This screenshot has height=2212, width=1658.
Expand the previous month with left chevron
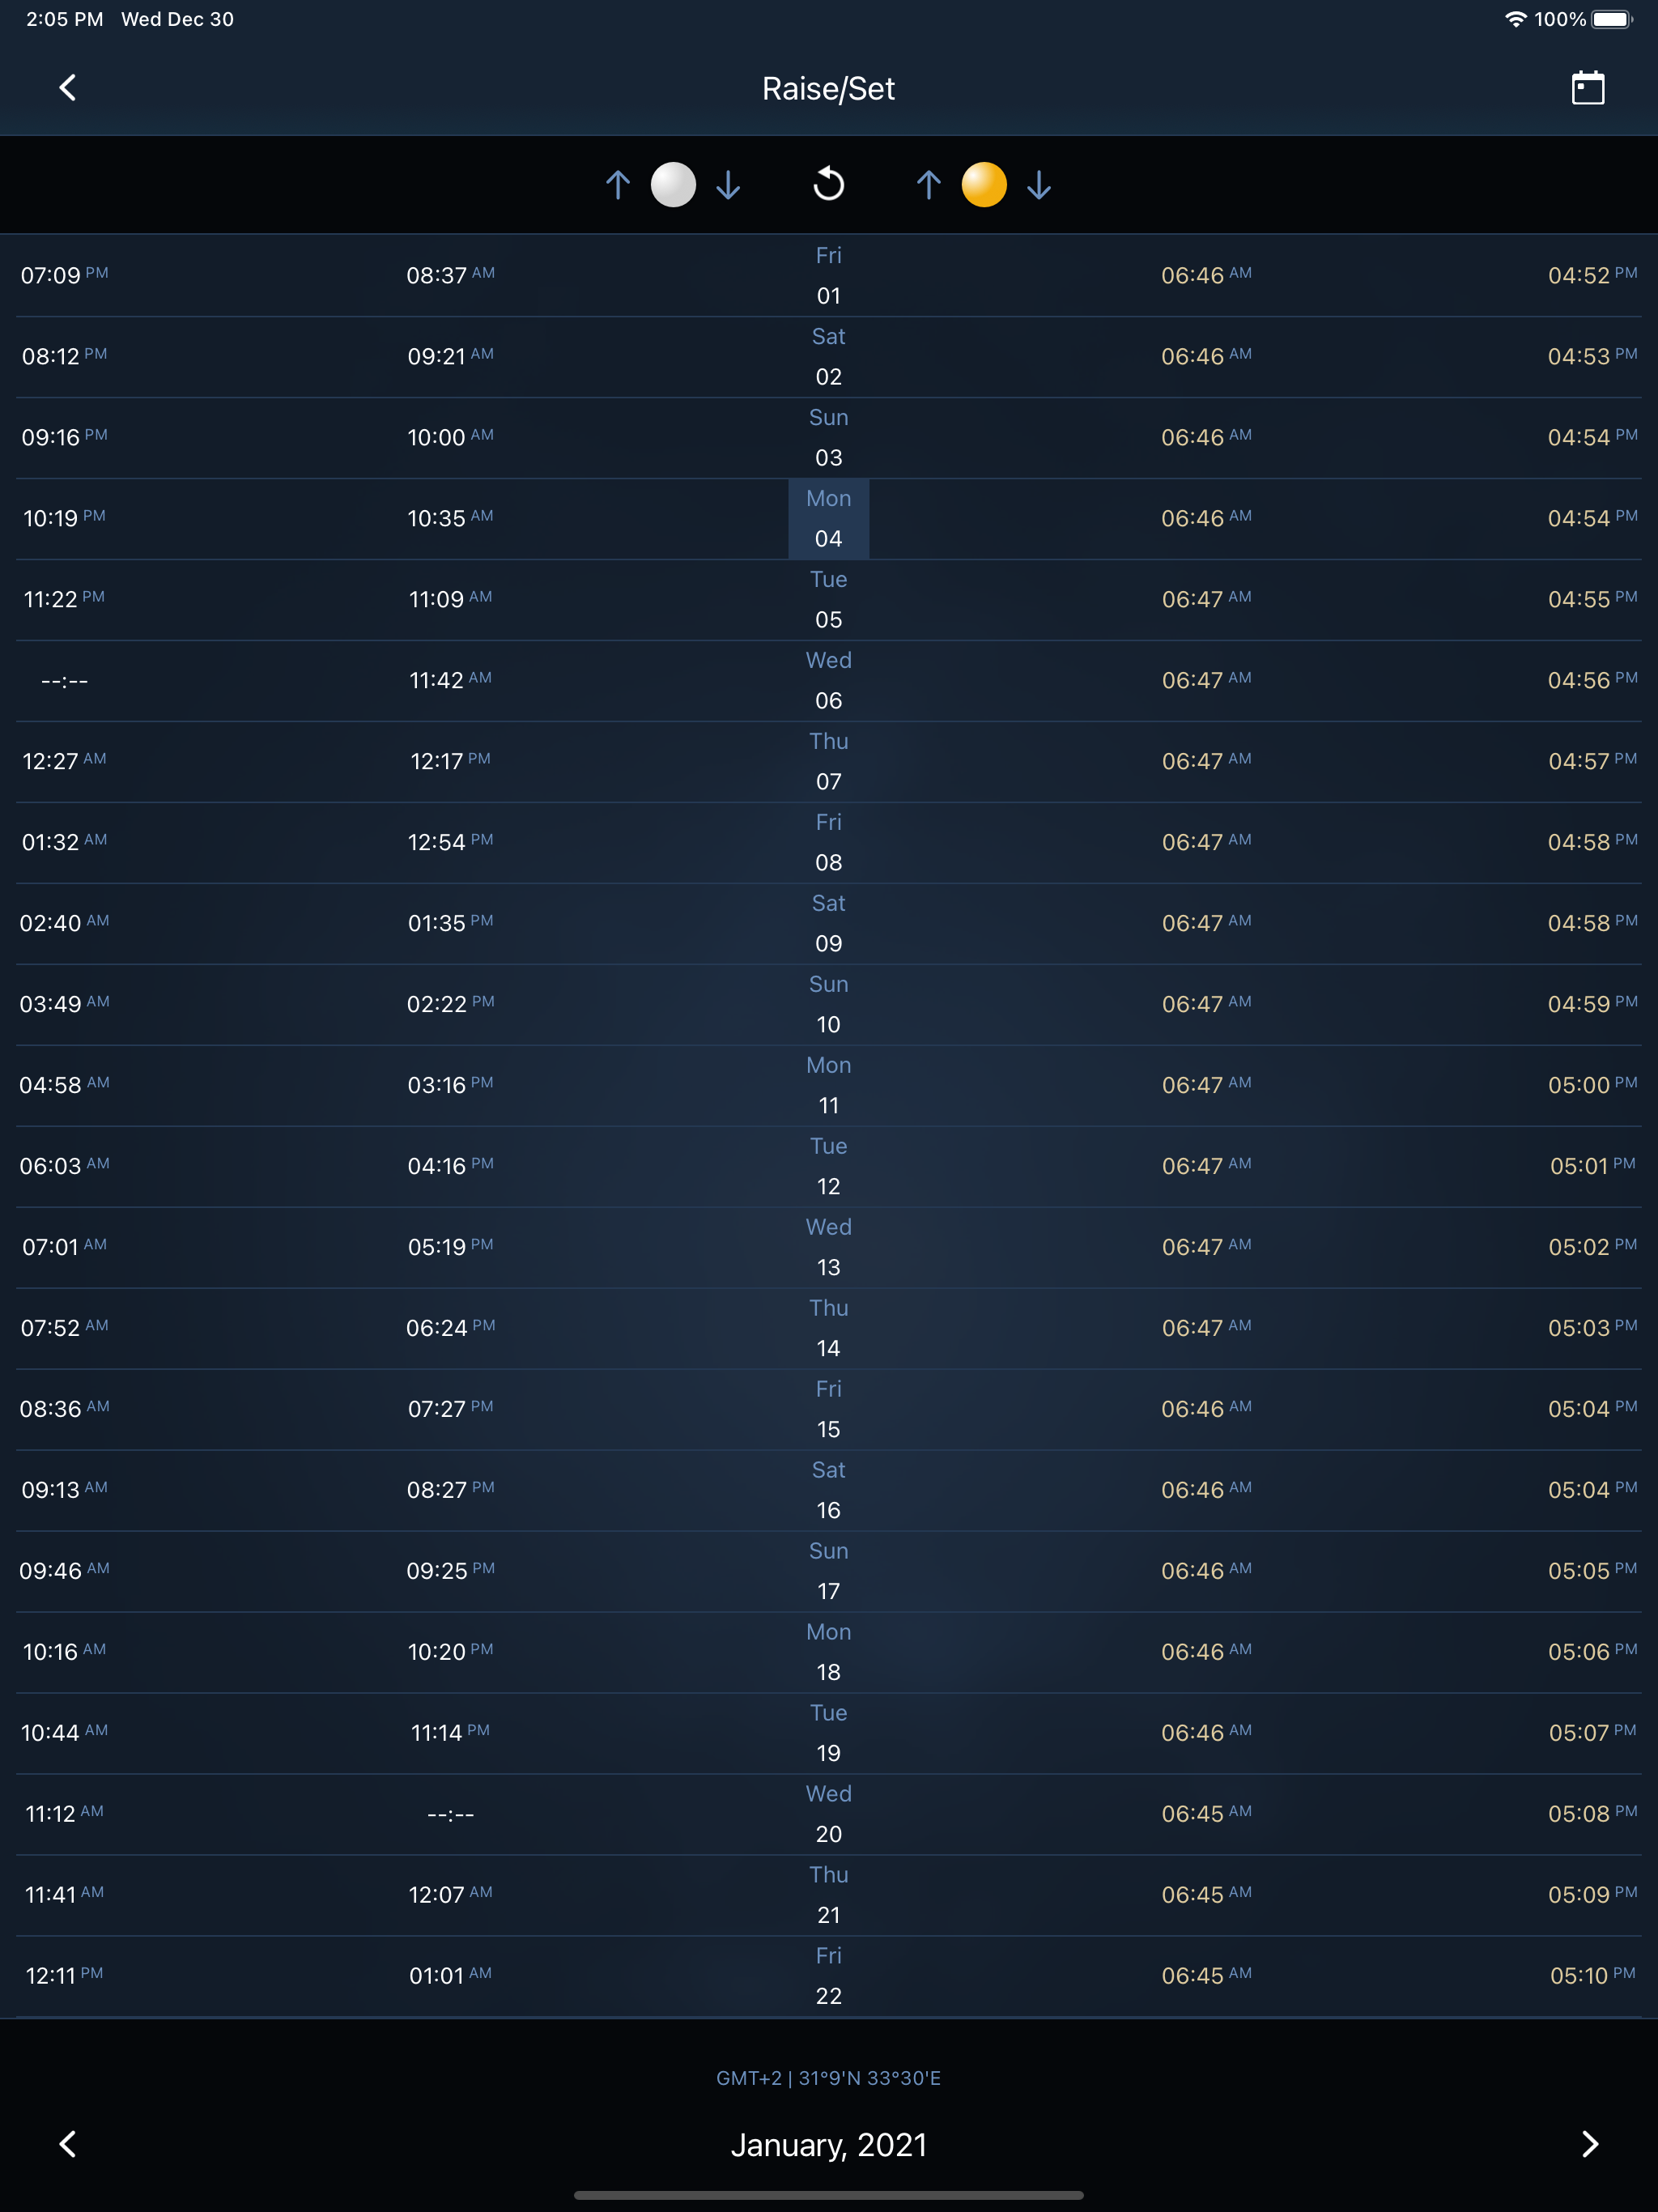tap(68, 2144)
